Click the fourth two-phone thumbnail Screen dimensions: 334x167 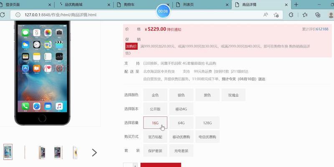(58, 152)
